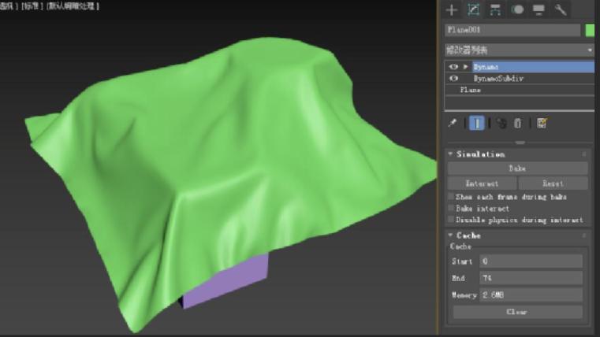Hide the Dynamo modifier with eye icon
Viewport: 600px width, 337px height.
point(453,67)
